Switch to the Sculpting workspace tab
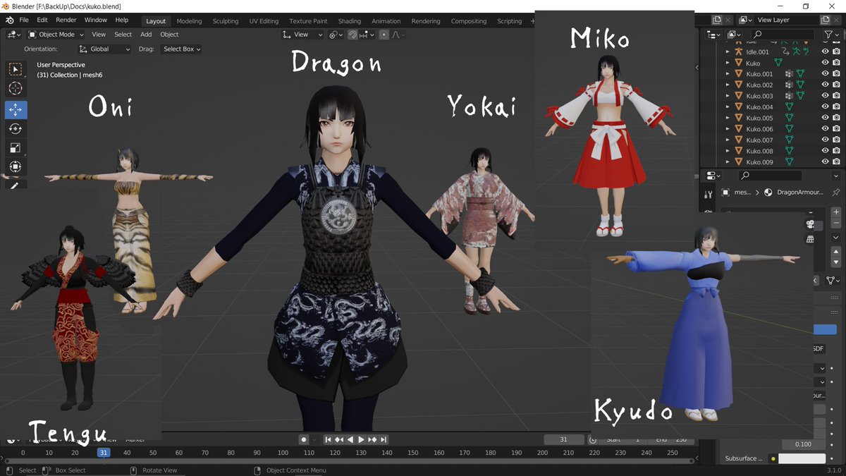846x476 pixels. [x=226, y=21]
